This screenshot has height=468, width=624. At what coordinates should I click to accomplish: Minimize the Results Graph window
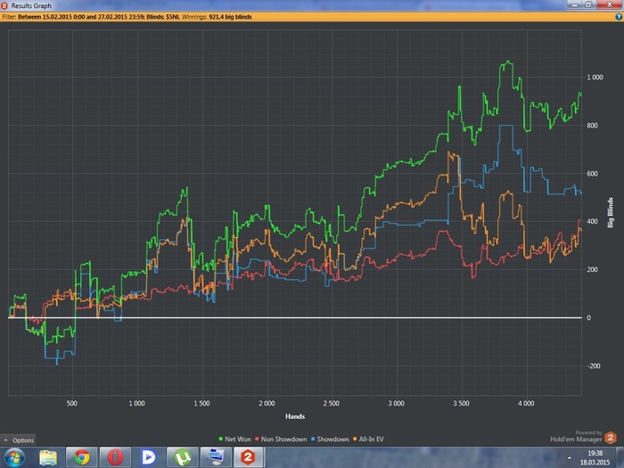[575, 4]
